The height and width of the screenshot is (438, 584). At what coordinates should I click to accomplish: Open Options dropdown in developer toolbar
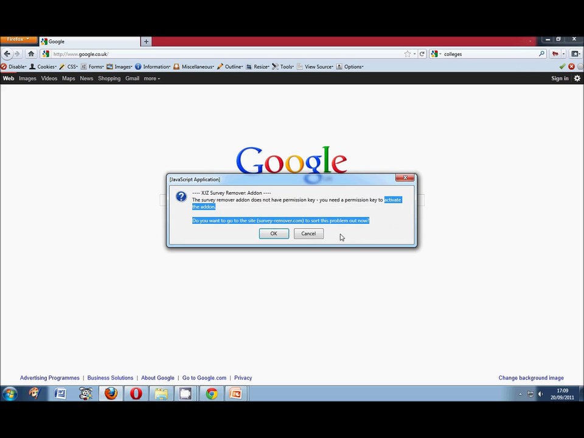click(350, 67)
